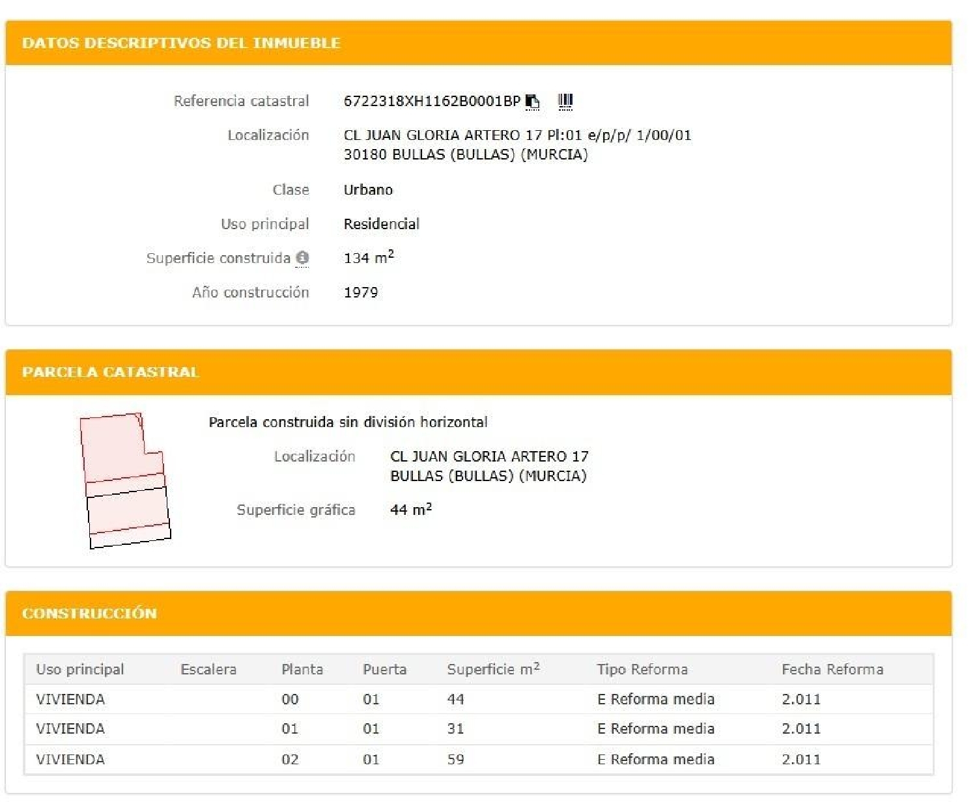The image size is (977, 802).
Task: Click the Tipo Reforma column header
Action: coord(642,669)
